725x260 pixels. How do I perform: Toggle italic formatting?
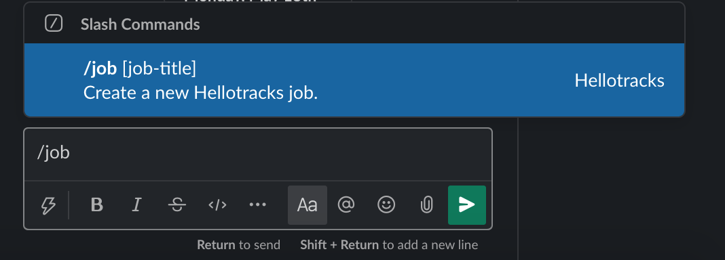click(136, 204)
